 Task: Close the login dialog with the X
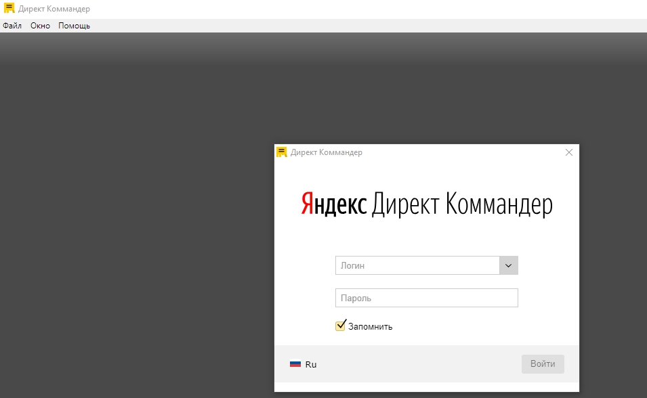click(569, 152)
